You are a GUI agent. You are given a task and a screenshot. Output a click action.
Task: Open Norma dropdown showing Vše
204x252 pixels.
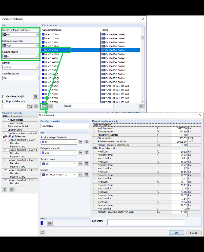(x=21, y=67)
